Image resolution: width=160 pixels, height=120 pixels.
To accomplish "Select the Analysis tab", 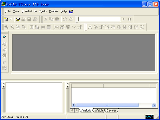I will click(x=86, y=110).
